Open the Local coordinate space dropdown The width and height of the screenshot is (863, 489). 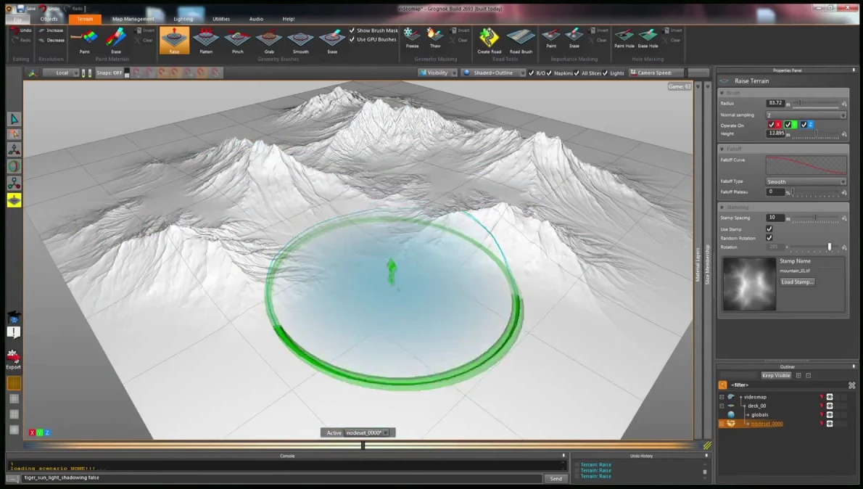click(x=60, y=73)
